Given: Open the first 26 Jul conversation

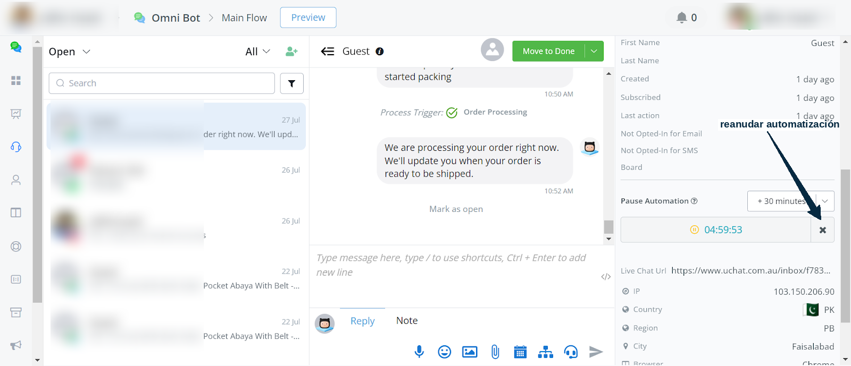Looking at the screenshot, I should (176, 177).
